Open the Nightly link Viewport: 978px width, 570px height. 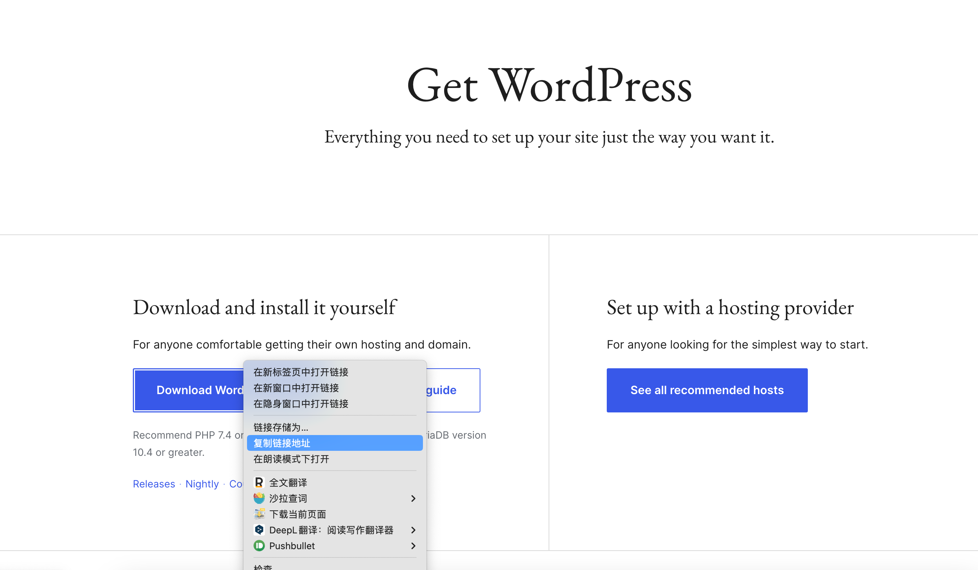click(202, 484)
